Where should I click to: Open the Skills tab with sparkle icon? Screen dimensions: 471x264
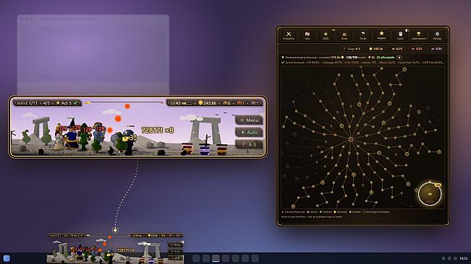click(x=326, y=35)
